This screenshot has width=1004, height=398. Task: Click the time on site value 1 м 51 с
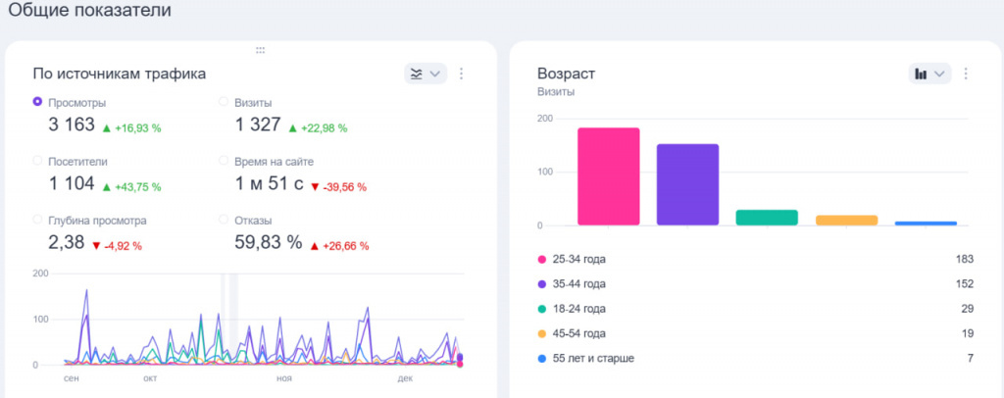269,183
